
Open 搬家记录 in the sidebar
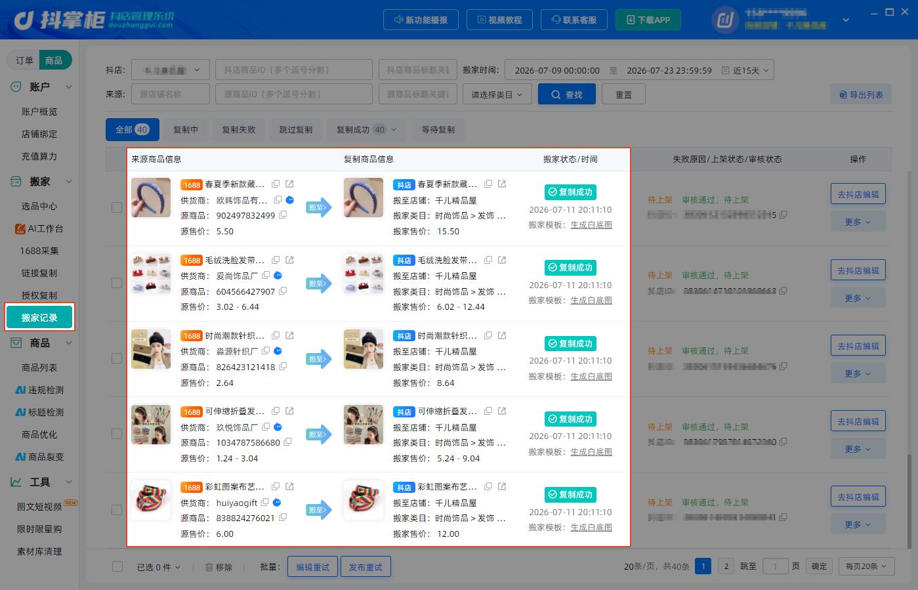(39, 318)
